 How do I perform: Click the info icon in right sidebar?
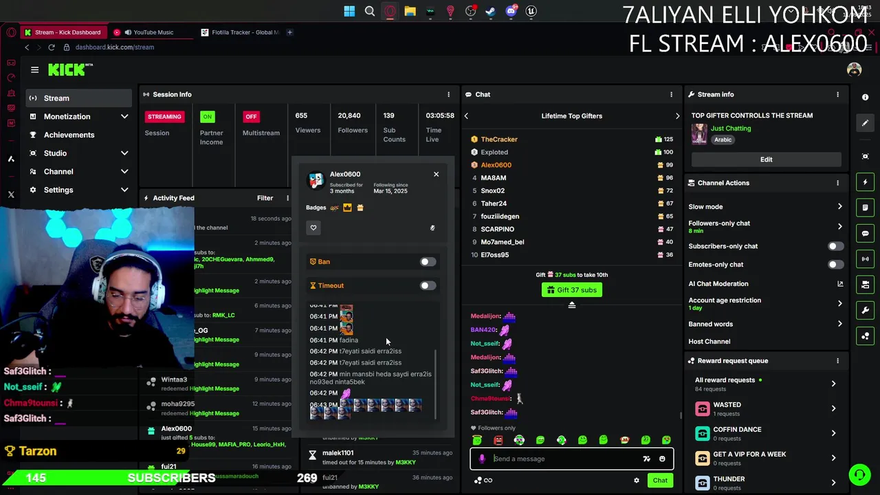click(x=866, y=98)
